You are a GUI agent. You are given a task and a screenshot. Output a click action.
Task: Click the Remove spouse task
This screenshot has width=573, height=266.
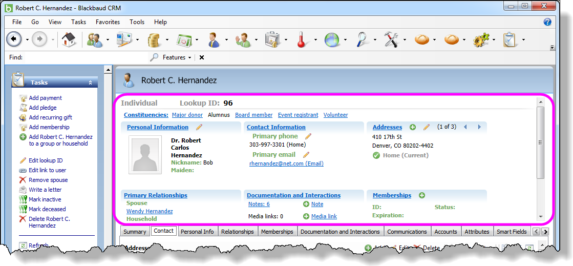pos(48,180)
